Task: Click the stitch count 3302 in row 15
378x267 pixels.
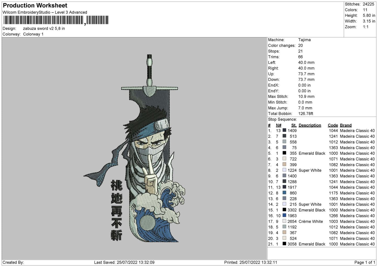Action: coord(292,210)
